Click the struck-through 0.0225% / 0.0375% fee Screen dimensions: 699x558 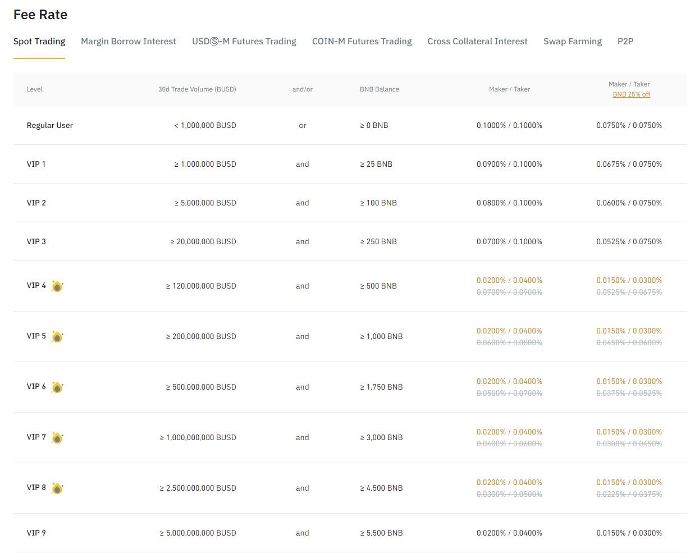(x=629, y=495)
